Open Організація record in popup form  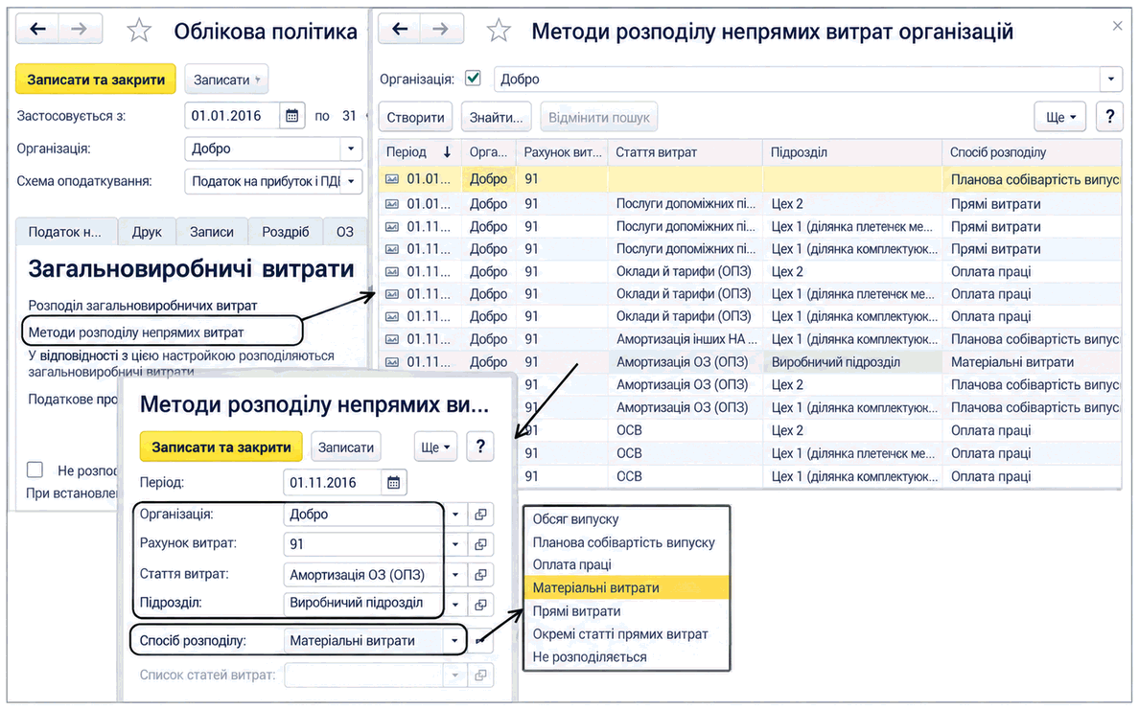pos(480,514)
